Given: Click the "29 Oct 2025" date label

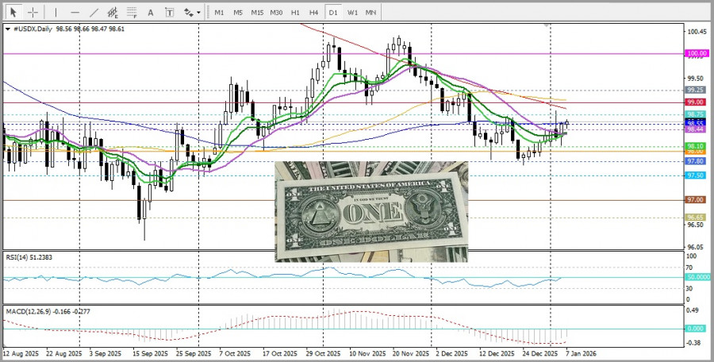Looking at the screenshot, I should click(324, 354).
